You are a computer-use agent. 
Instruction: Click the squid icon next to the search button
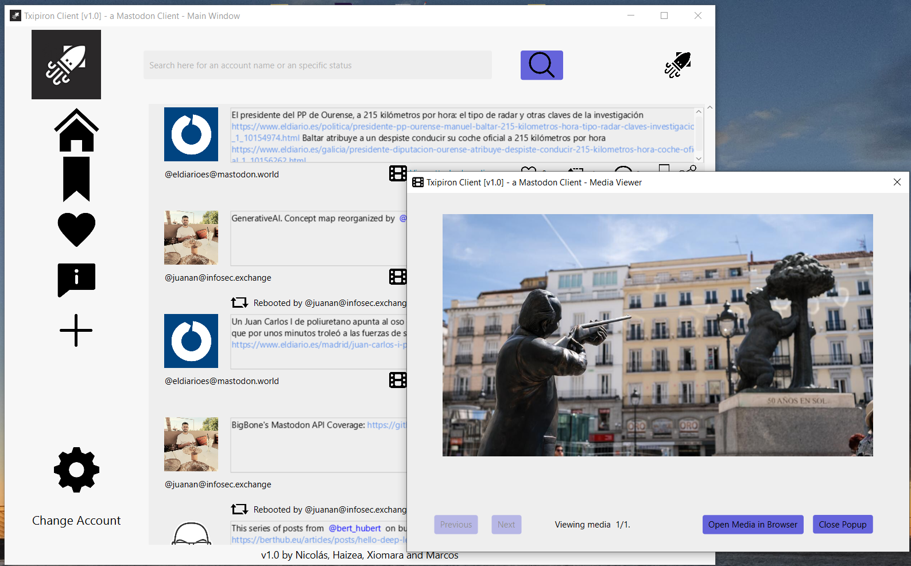click(x=677, y=65)
